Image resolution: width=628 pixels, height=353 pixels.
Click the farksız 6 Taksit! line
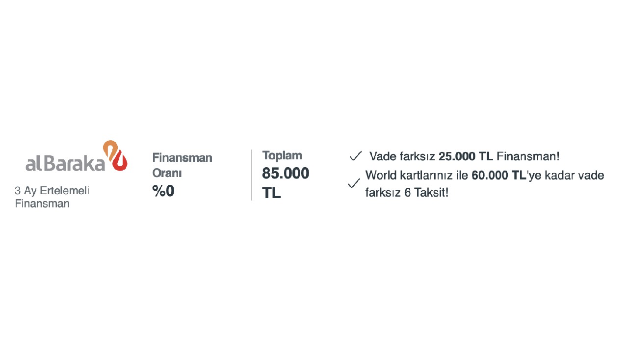pos(407,193)
